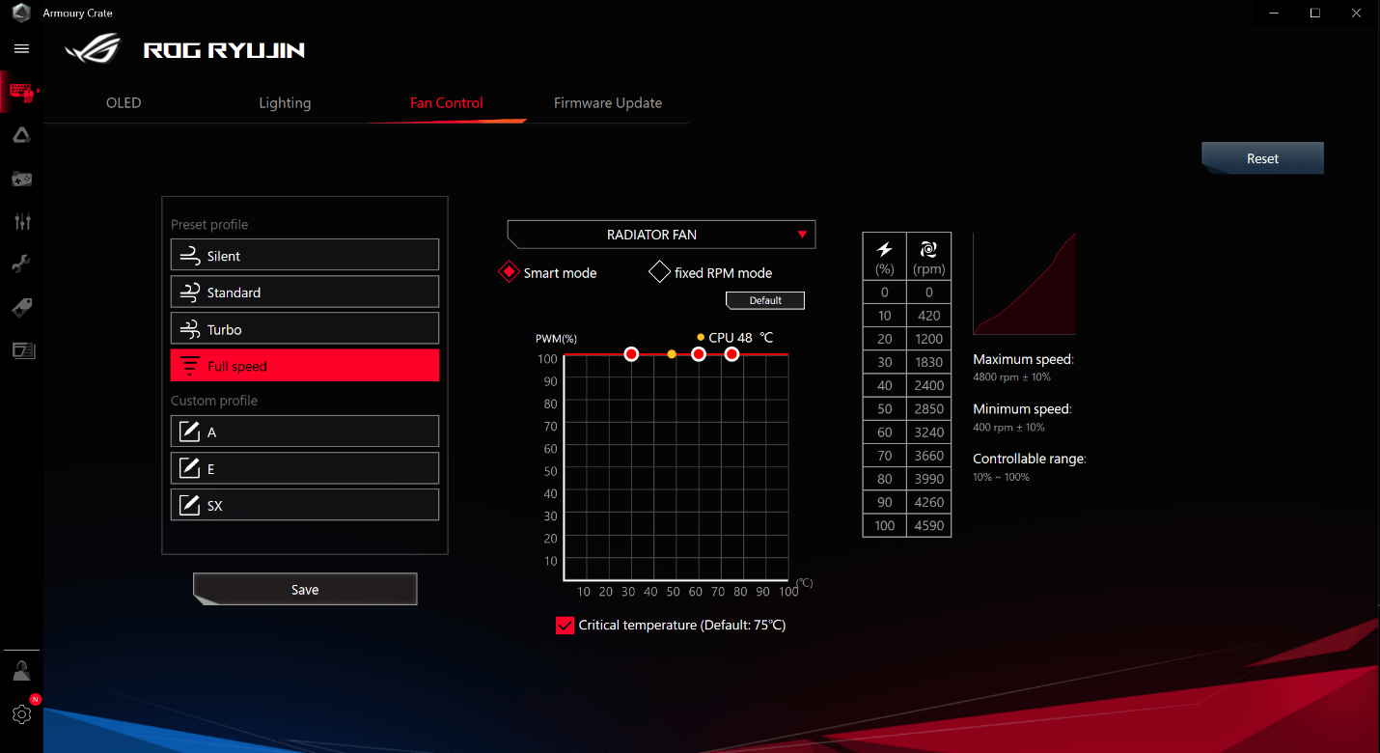The image size is (1380, 753).
Task: Click the fan rpm icon in table header
Action: [928, 249]
